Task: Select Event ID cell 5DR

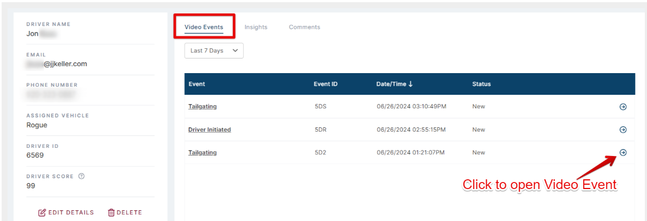Action: (321, 129)
